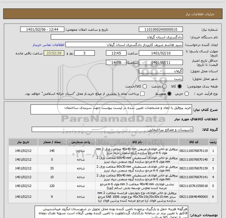Click delivery city field رشت
This screenshot has width=226, height=218.
[x=161, y=79]
